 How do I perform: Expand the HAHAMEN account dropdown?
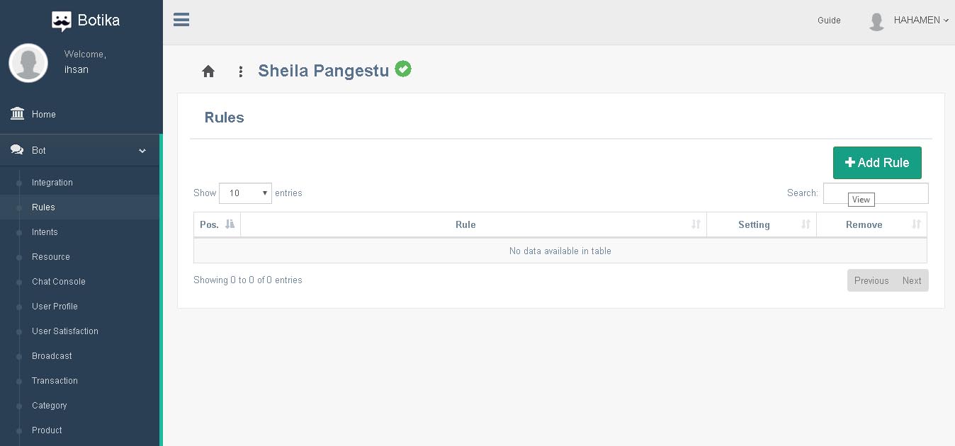(921, 21)
